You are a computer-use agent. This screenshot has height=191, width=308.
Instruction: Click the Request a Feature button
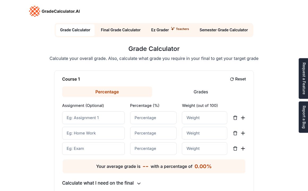304,79
